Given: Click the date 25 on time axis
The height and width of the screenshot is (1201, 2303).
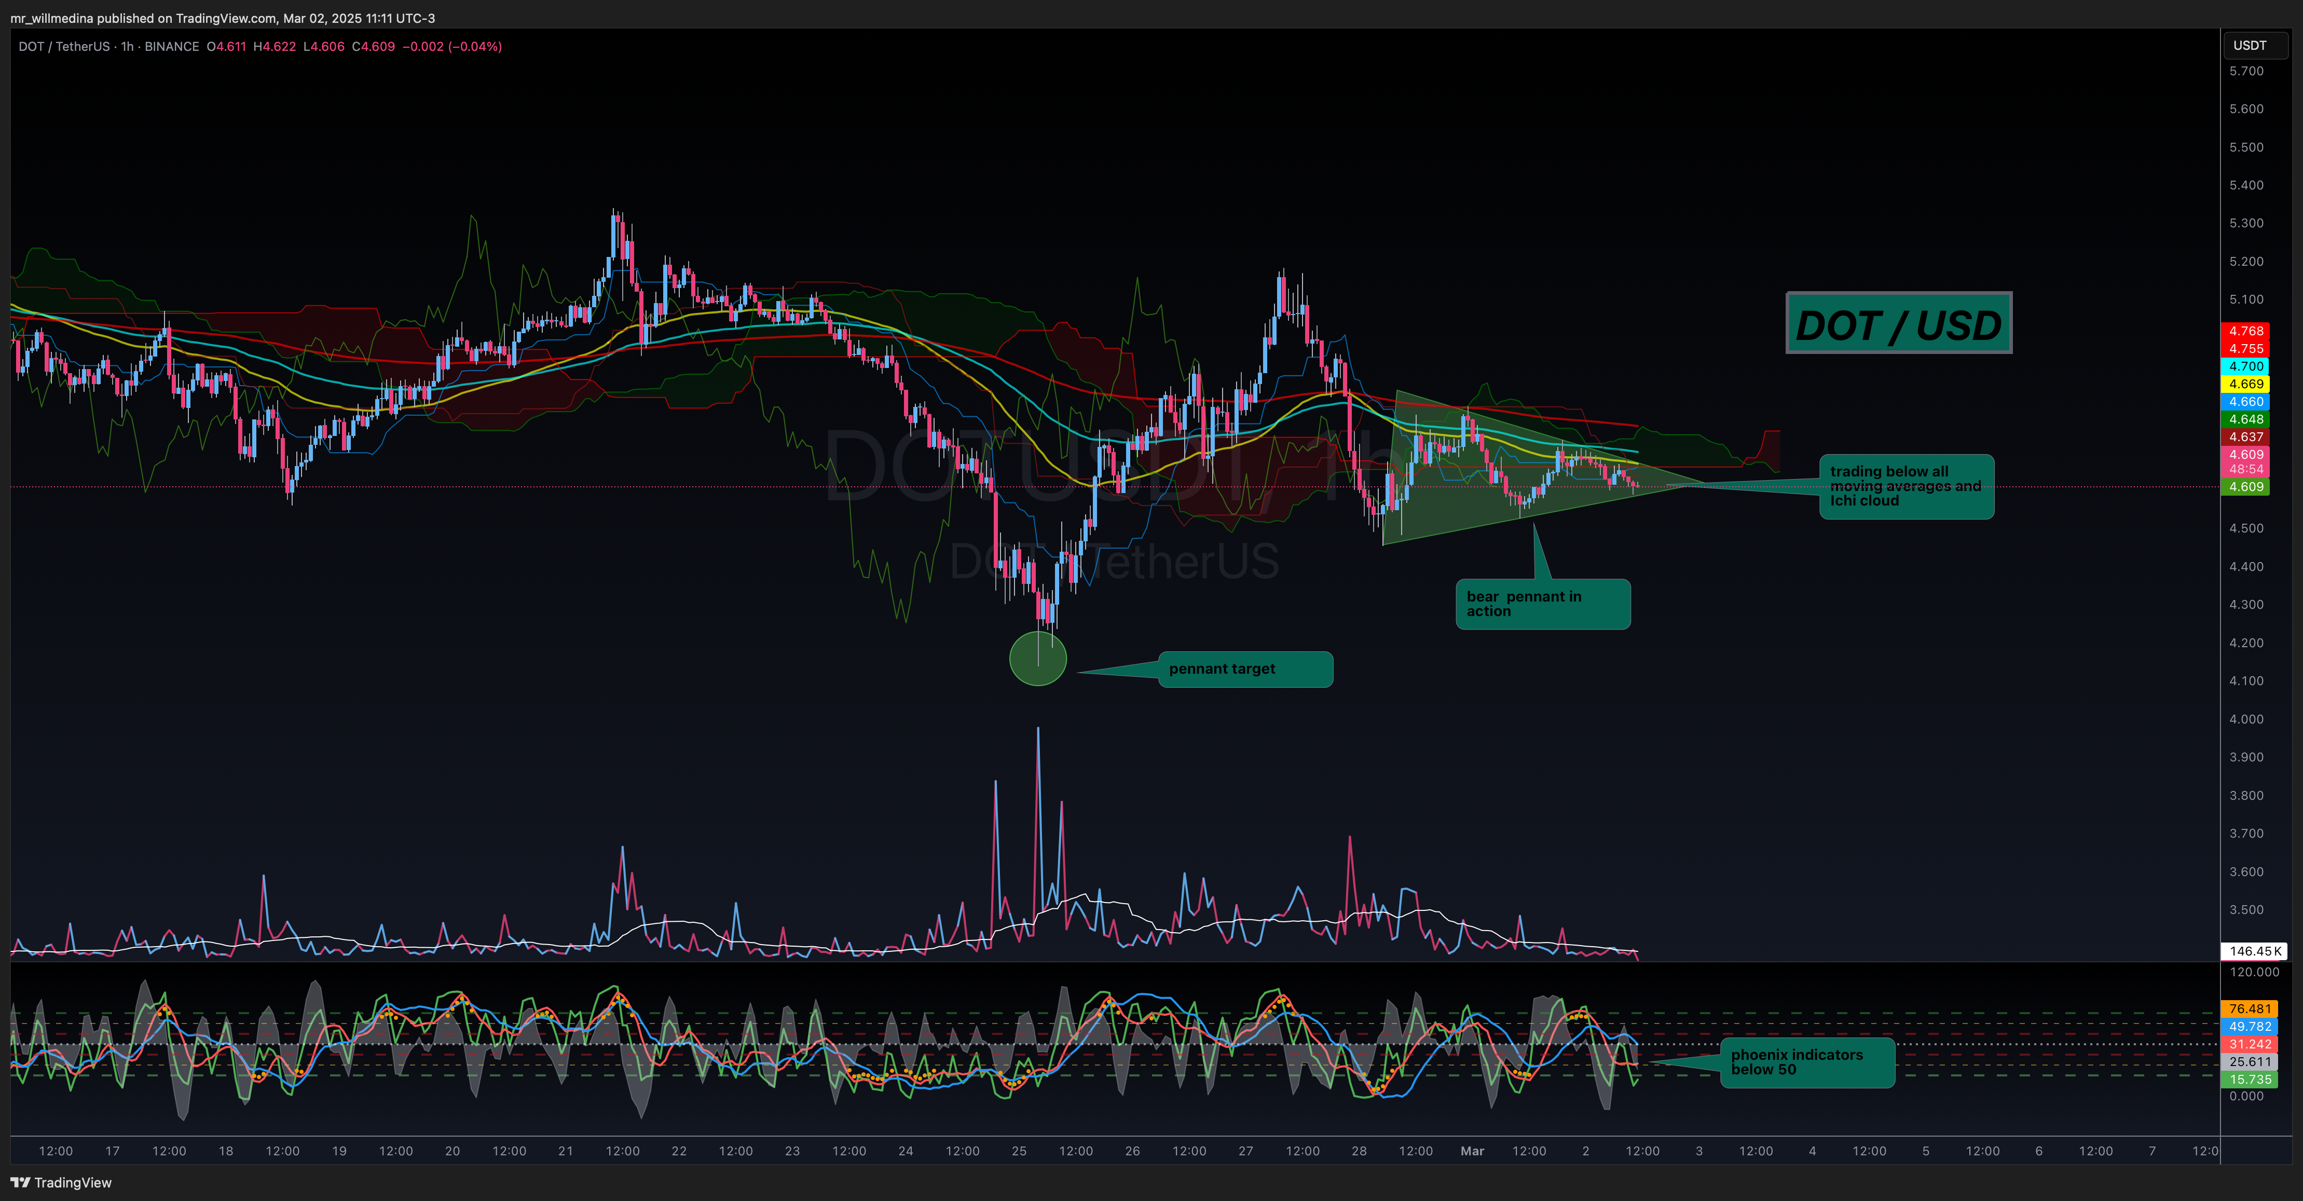Looking at the screenshot, I should point(1019,1151).
